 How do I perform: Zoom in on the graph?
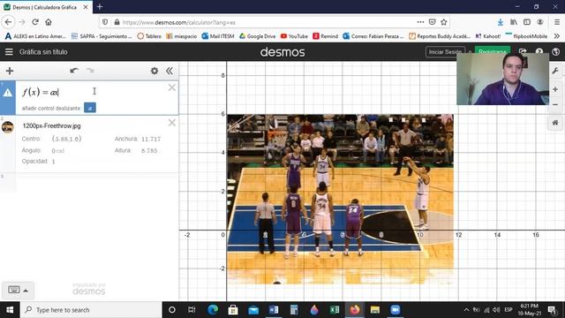(x=555, y=89)
